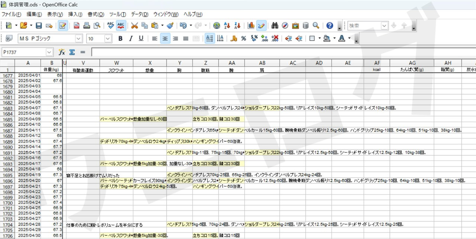Click the Sum sigma icon
Viewport: 476px width, 239px height.
(72, 52)
